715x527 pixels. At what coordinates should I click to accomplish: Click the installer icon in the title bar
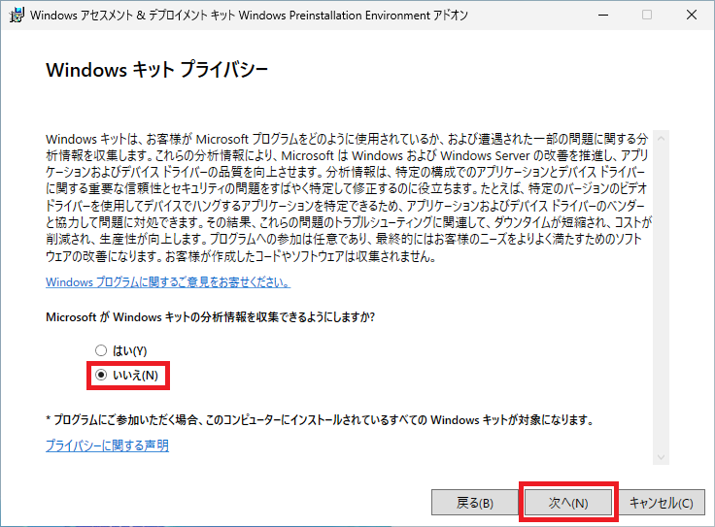click(17, 15)
